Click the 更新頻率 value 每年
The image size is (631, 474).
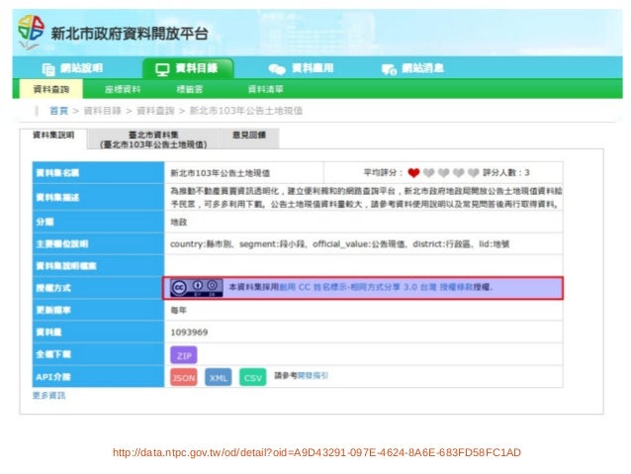[179, 310]
